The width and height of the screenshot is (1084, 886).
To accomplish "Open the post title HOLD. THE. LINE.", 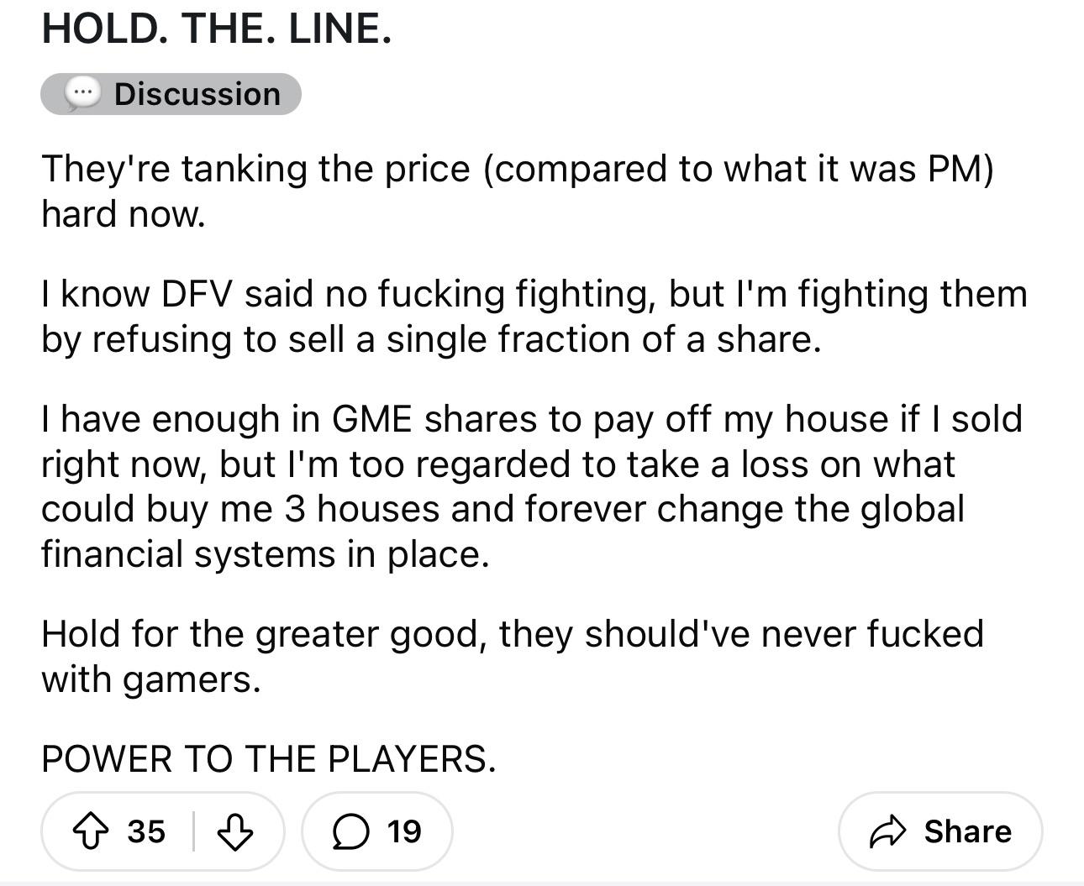I will [x=216, y=29].
